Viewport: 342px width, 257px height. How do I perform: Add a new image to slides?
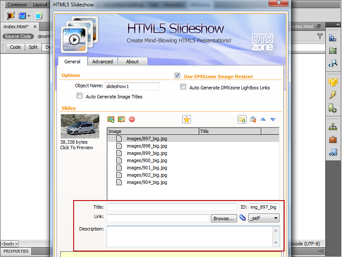click(111, 119)
